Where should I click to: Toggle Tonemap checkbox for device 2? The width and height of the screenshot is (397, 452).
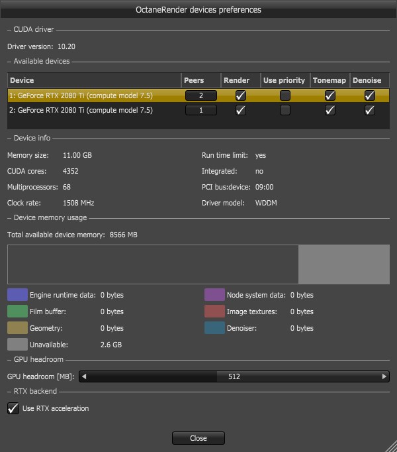coord(330,110)
